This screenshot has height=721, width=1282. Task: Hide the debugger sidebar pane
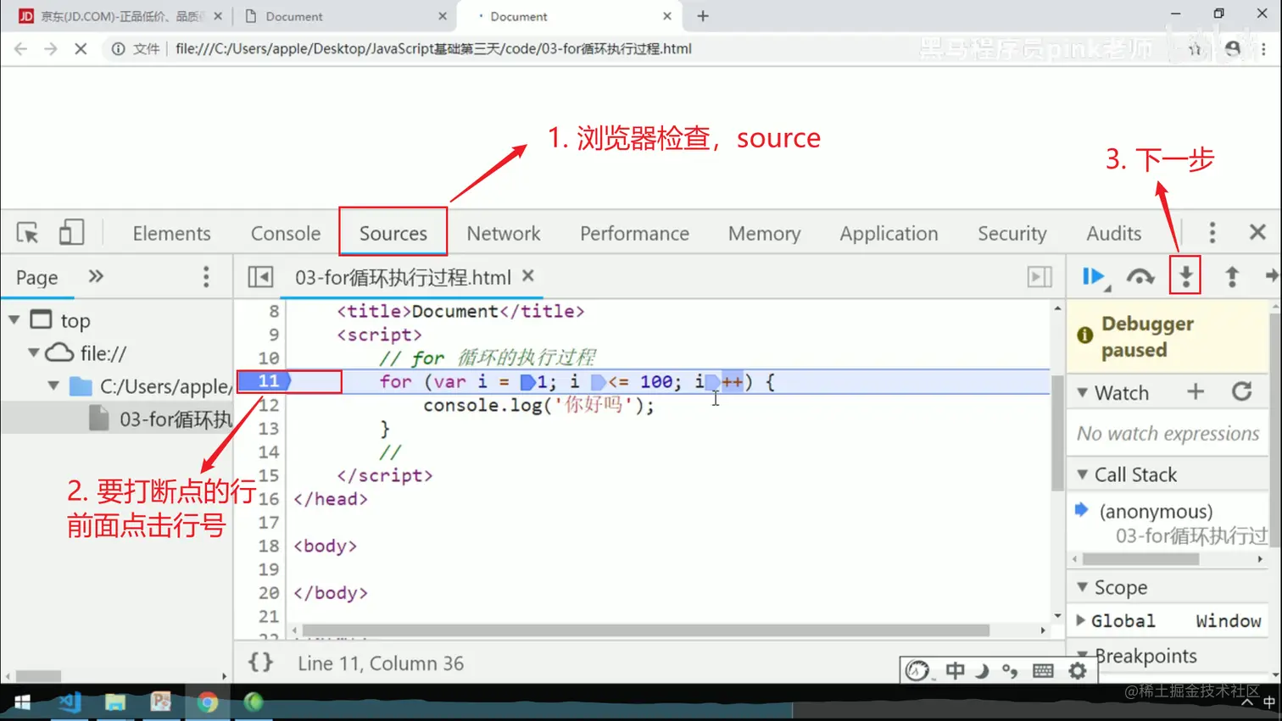(x=1040, y=277)
